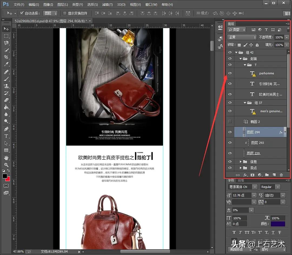Viewport: 292px width, 255px height.
Task: Click the Link Layers icon
Action: [x=238, y=175]
